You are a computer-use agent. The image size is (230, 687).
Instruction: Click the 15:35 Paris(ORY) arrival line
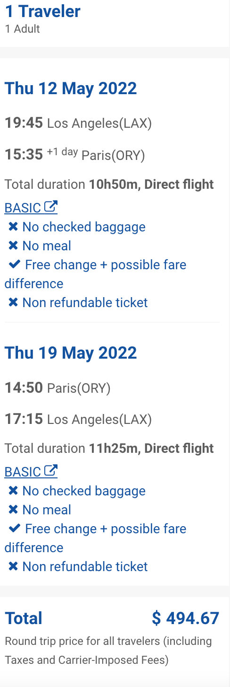tap(75, 154)
